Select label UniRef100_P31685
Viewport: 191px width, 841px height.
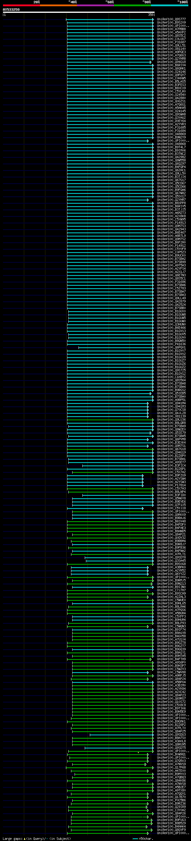pyautogui.click(x=171, y=128)
